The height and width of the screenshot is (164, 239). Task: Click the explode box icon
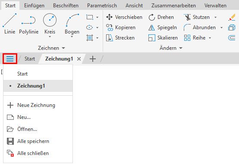(x=232, y=27)
